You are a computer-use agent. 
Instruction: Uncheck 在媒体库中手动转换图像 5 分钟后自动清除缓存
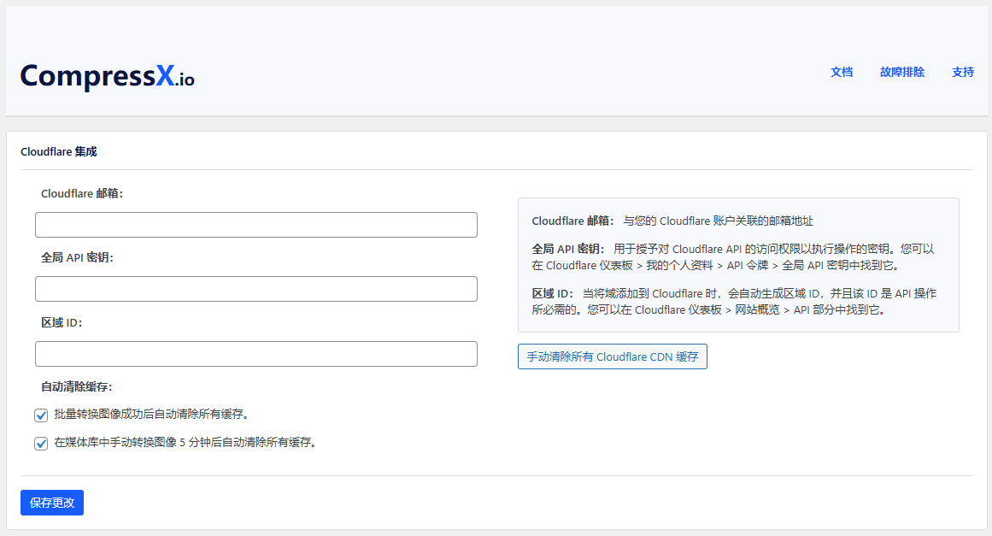pos(41,443)
